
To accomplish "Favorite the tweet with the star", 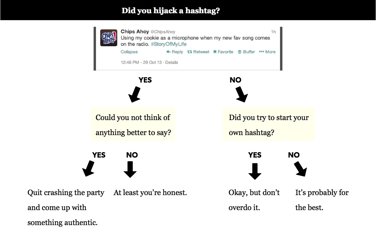I will point(223,52).
